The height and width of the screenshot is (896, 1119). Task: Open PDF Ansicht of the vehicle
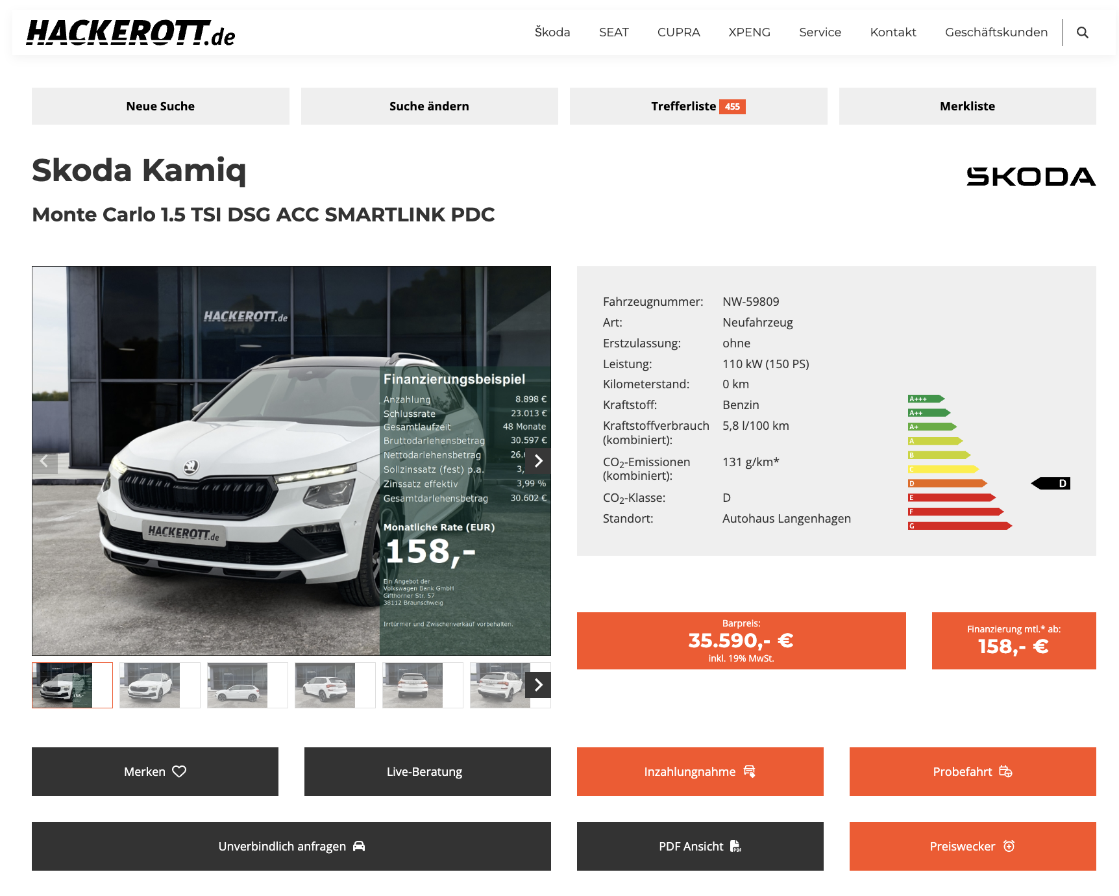[x=699, y=846]
